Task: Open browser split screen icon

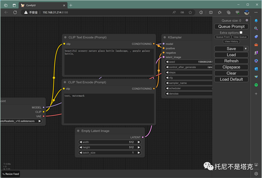Action: [x=211, y=12]
